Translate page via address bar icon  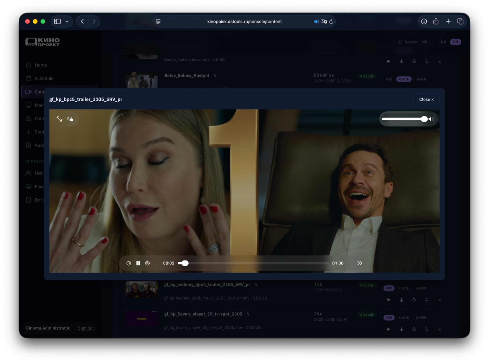click(324, 22)
